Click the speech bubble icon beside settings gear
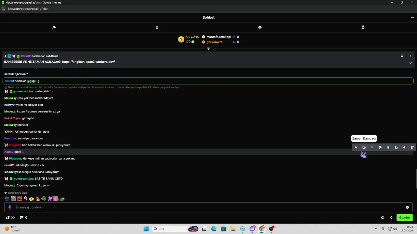 (383, 217)
